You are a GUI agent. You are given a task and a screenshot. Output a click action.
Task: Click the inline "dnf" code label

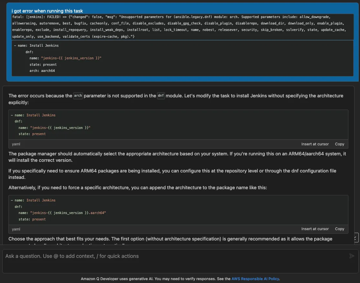click(x=161, y=96)
